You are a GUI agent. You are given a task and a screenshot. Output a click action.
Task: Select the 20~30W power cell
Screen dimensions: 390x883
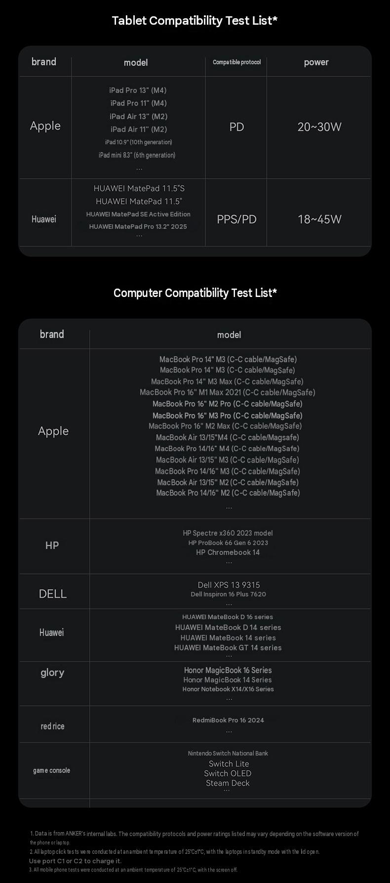(x=319, y=127)
